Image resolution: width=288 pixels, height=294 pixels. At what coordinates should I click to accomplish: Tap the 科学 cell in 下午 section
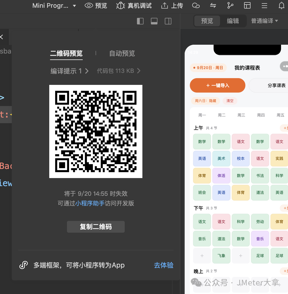tap(241, 222)
